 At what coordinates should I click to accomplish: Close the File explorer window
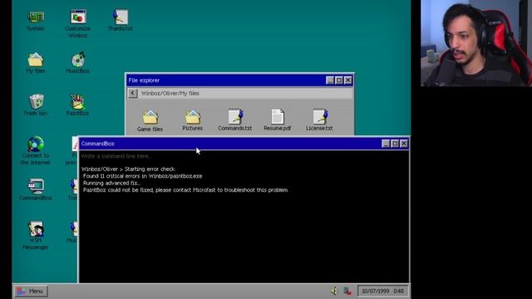pyautogui.click(x=348, y=81)
